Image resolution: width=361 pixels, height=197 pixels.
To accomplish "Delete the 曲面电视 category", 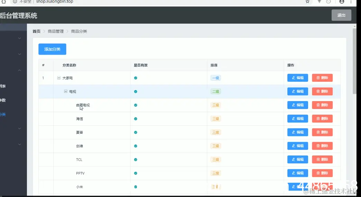I will click(x=322, y=105).
